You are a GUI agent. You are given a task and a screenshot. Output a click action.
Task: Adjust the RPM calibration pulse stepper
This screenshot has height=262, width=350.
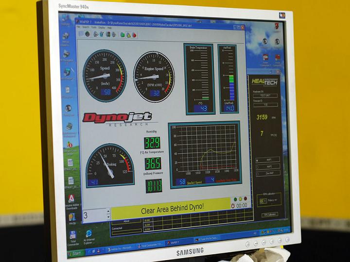click(262, 201)
